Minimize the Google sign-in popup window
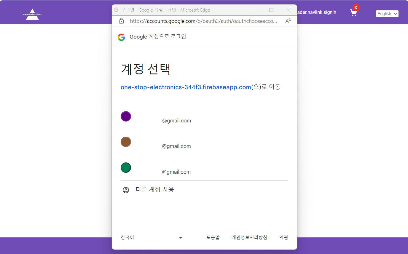 coord(254,10)
